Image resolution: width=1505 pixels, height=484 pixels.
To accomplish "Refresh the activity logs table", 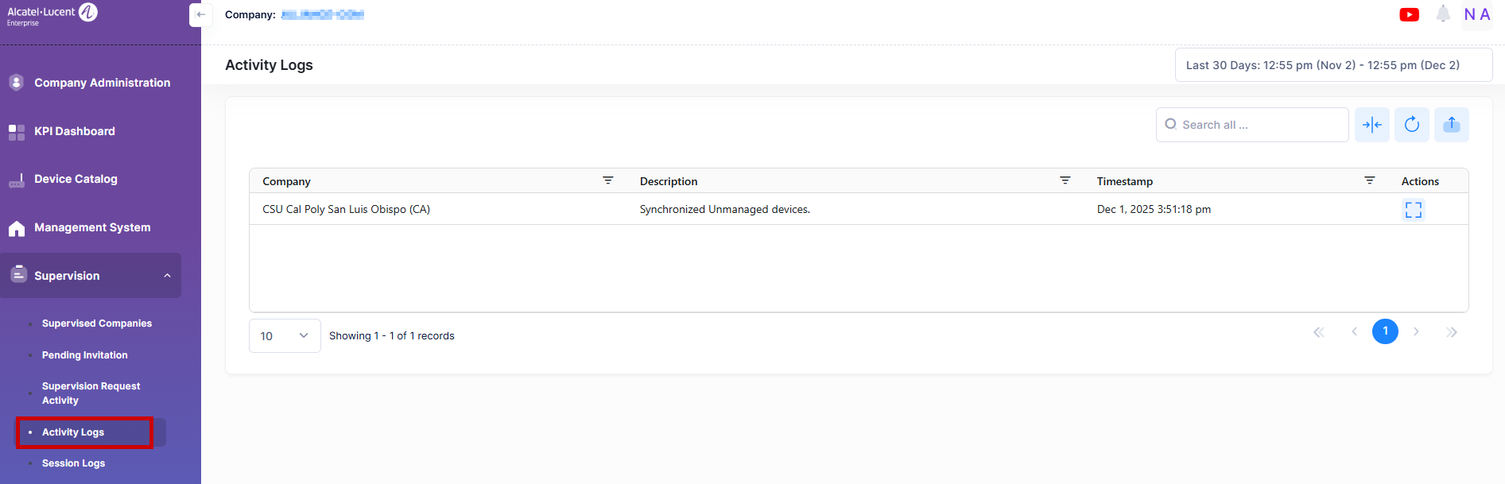I will coord(1412,125).
